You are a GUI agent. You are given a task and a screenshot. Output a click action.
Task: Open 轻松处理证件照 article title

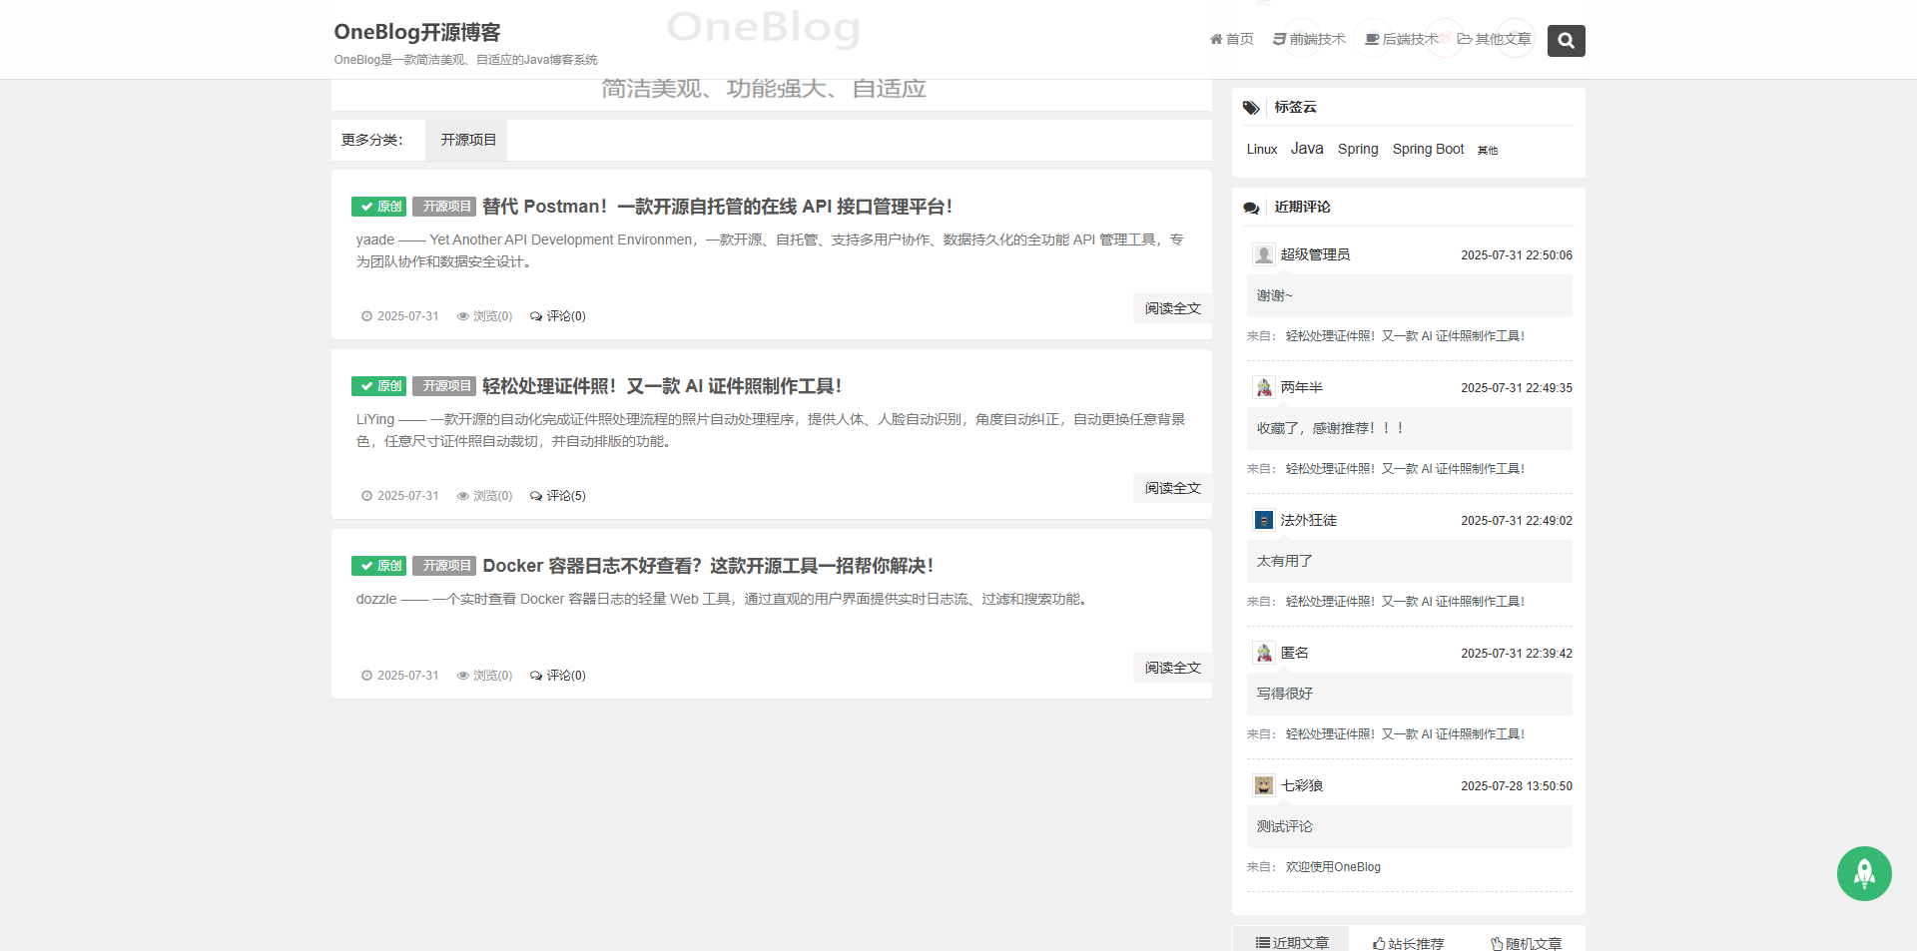661,386
